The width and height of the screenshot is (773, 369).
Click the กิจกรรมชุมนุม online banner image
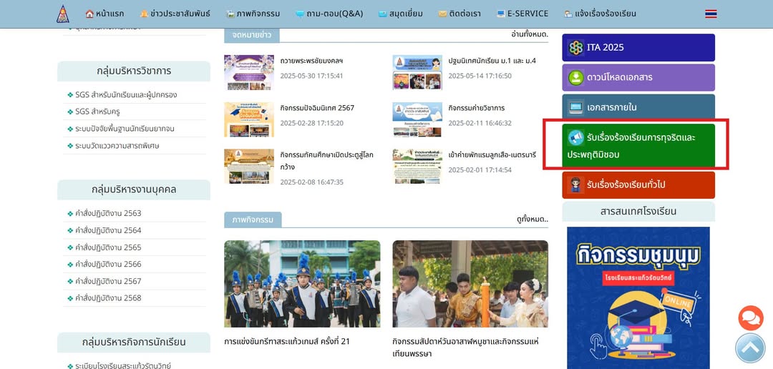tap(638, 297)
